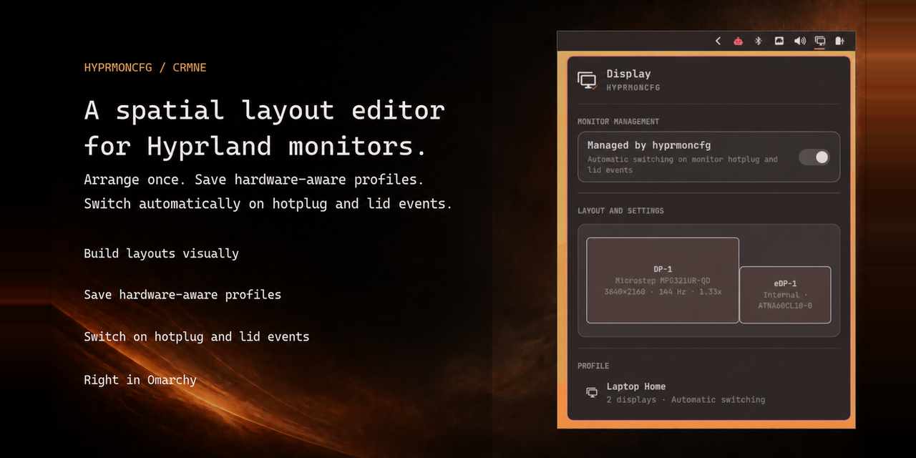Click 'Right in Omarchy' text
916x458 pixels.
coord(140,379)
